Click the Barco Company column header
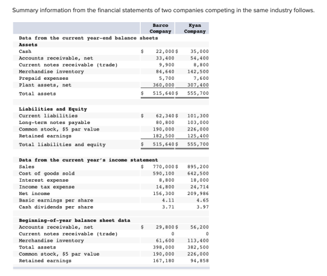327x276 pixels. [x=160, y=29]
